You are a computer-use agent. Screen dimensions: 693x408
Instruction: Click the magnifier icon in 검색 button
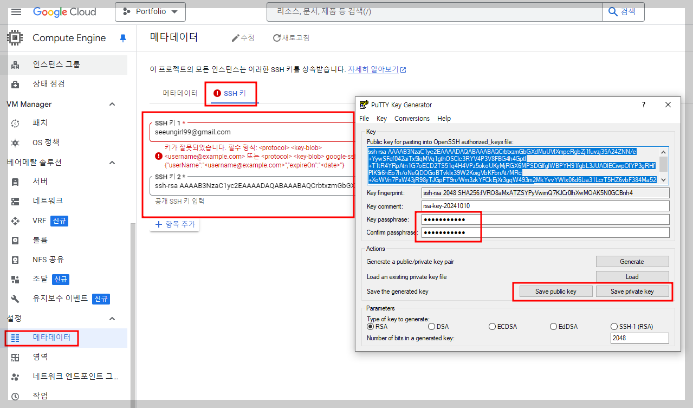tap(613, 11)
